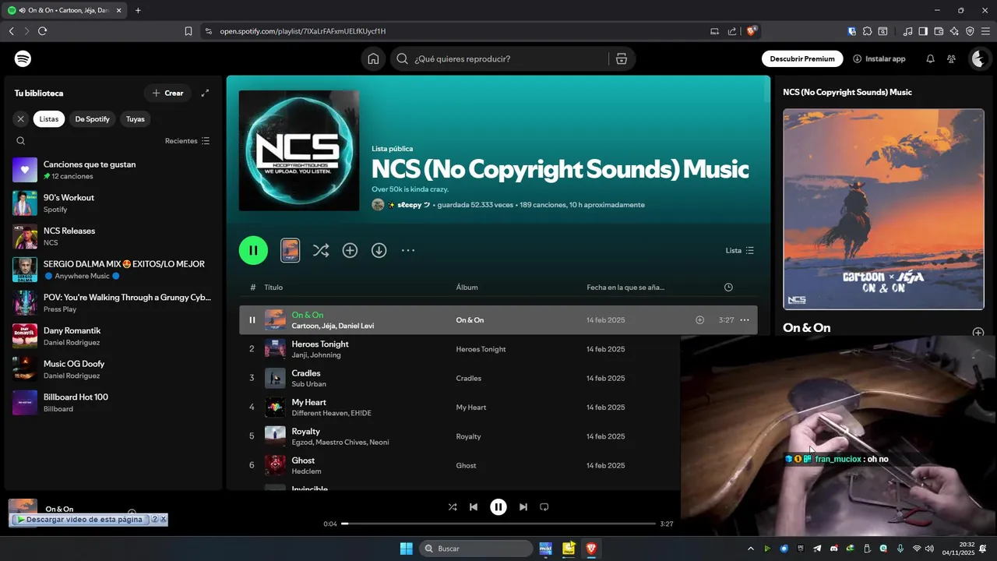Add playlist to library with plus-circle icon
The image size is (997, 561).
350,250
